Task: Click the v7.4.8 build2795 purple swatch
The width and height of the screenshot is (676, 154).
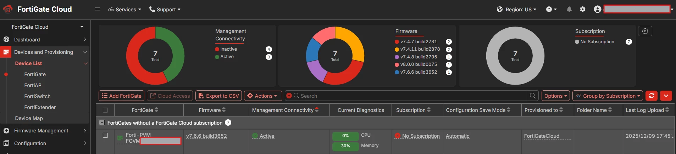Action: pos(397,57)
